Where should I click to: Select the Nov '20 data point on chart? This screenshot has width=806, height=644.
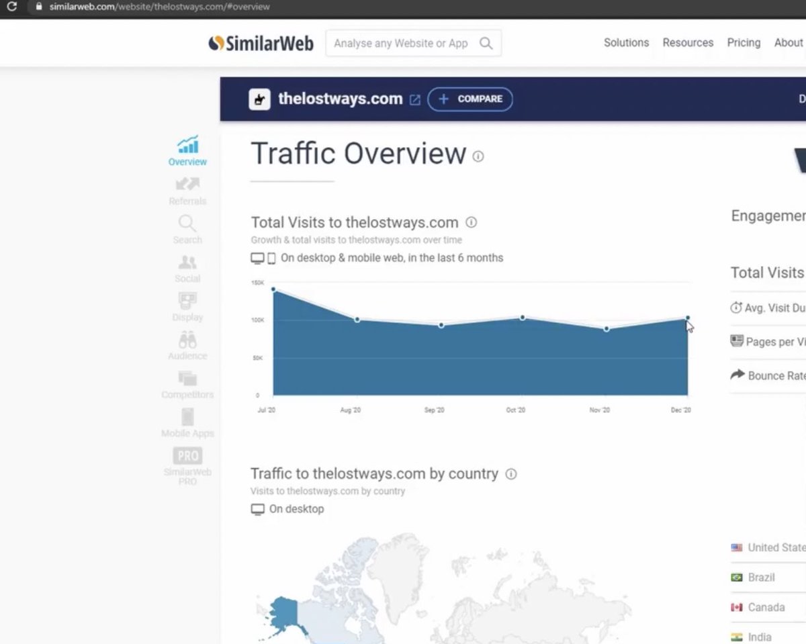[607, 328]
